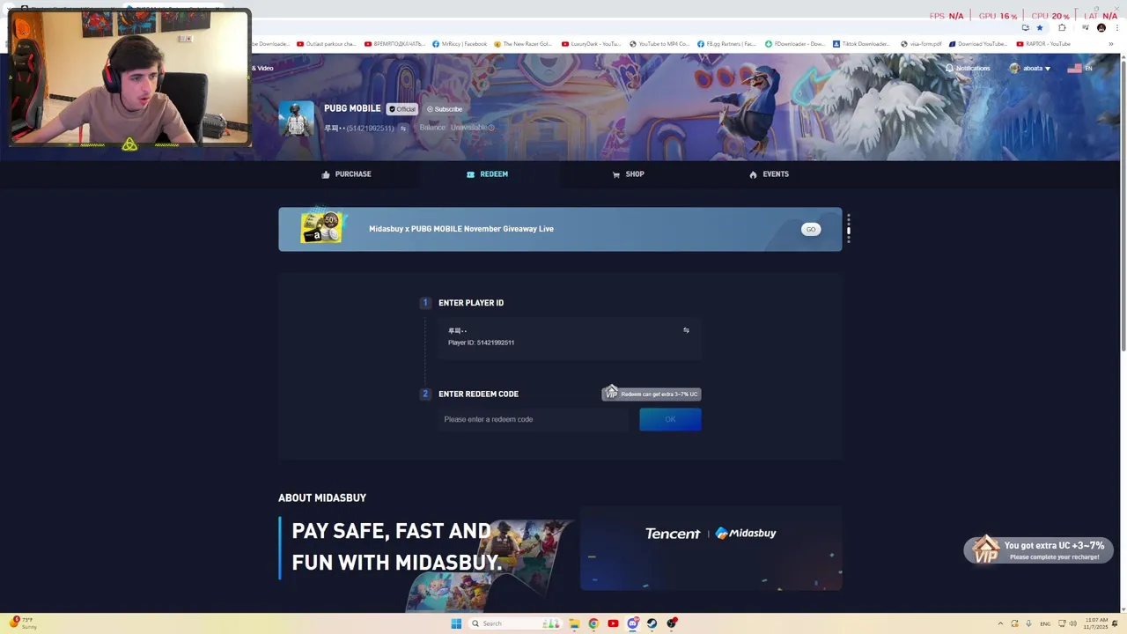
Task: Click the Midasbuy logo in about section
Action: (746, 534)
